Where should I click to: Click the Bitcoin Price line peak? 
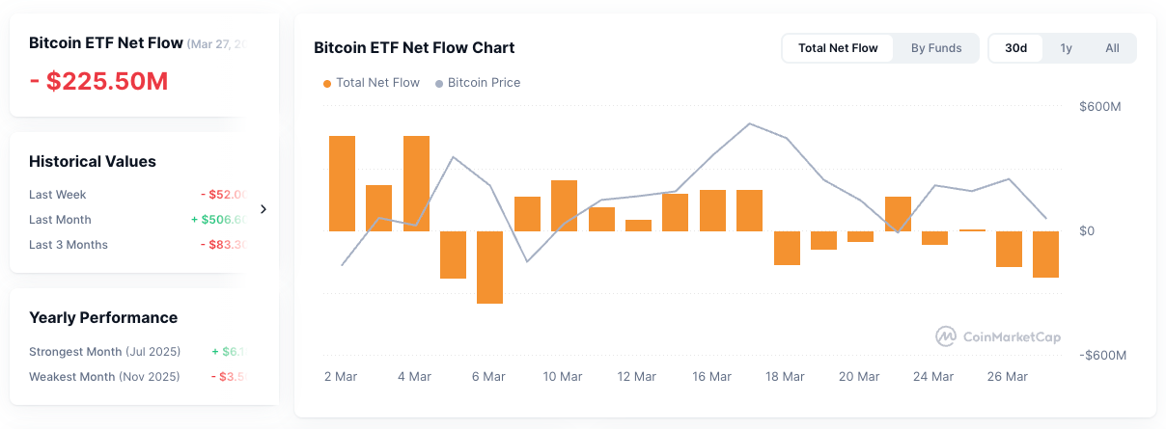click(x=749, y=123)
